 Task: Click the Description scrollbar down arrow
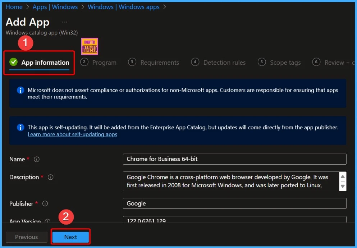(x=342, y=186)
